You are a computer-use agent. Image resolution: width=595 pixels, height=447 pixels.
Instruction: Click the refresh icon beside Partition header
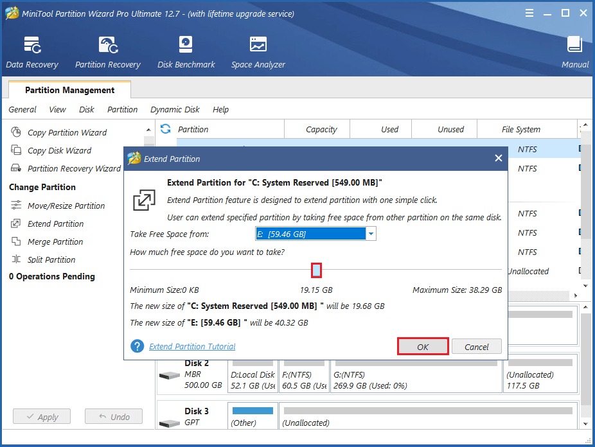click(166, 129)
